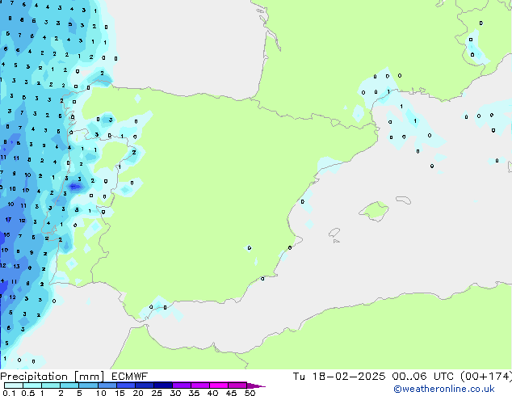Select the dark navy swatch between 25 and 30

pos(165,385)
